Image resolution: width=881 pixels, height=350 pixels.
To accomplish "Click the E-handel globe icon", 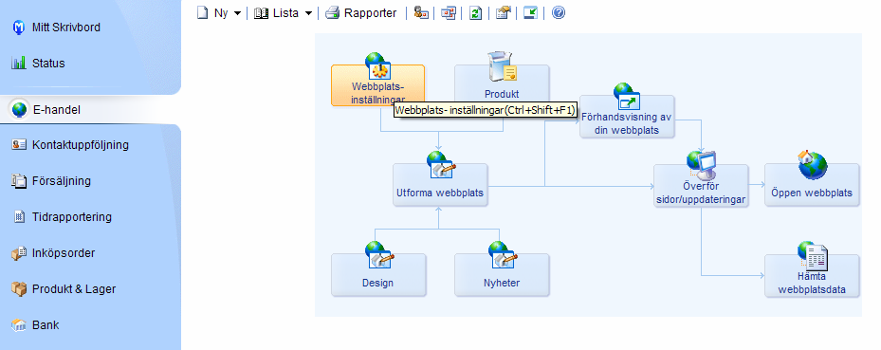I will coord(19,110).
